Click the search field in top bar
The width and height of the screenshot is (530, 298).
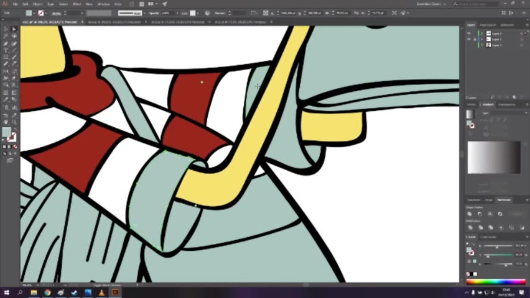tap(476, 4)
